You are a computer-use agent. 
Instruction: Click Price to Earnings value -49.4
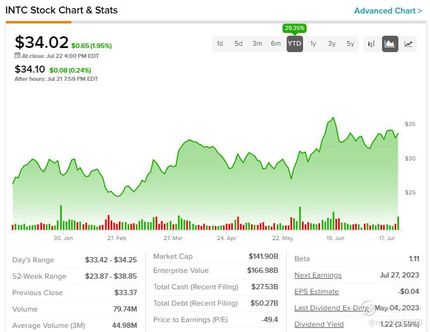tap(270, 320)
